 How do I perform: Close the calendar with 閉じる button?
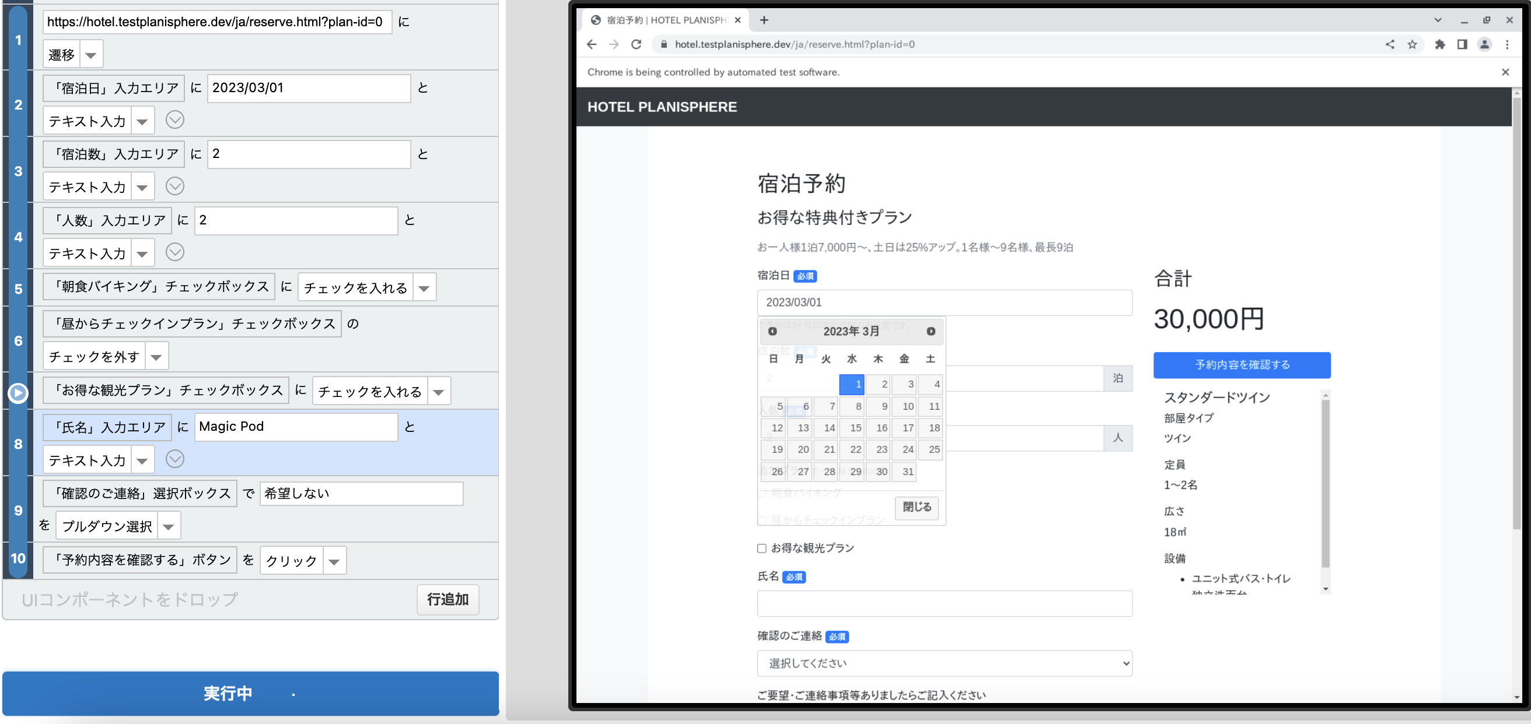917,507
